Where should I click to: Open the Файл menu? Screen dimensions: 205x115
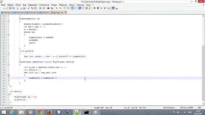pos(3,5)
